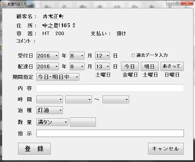Click the 金曜日 label under 今日
195x162 pixels.
click(130, 75)
